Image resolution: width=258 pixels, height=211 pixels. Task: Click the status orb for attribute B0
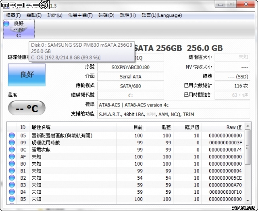point(12,164)
